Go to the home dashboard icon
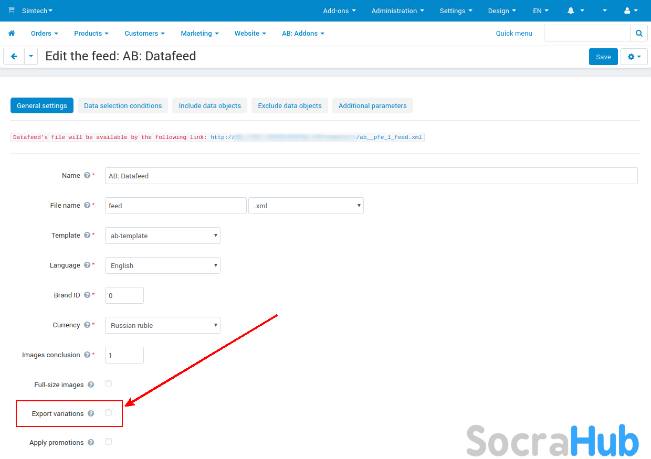 point(12,33)
